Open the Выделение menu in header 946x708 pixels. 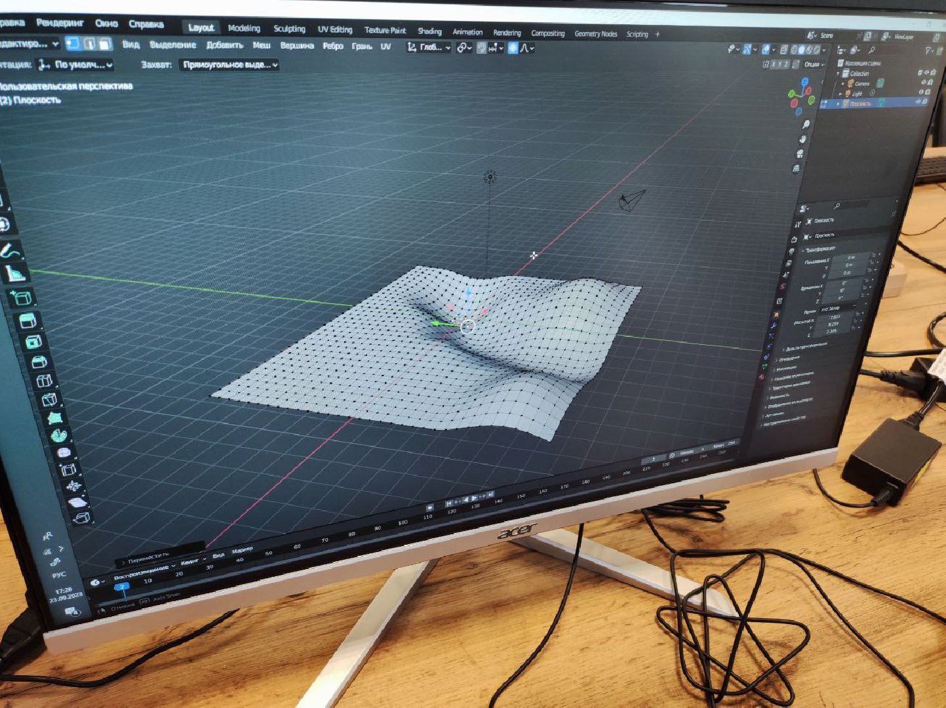pyautogui.click(x=172, y=45)
